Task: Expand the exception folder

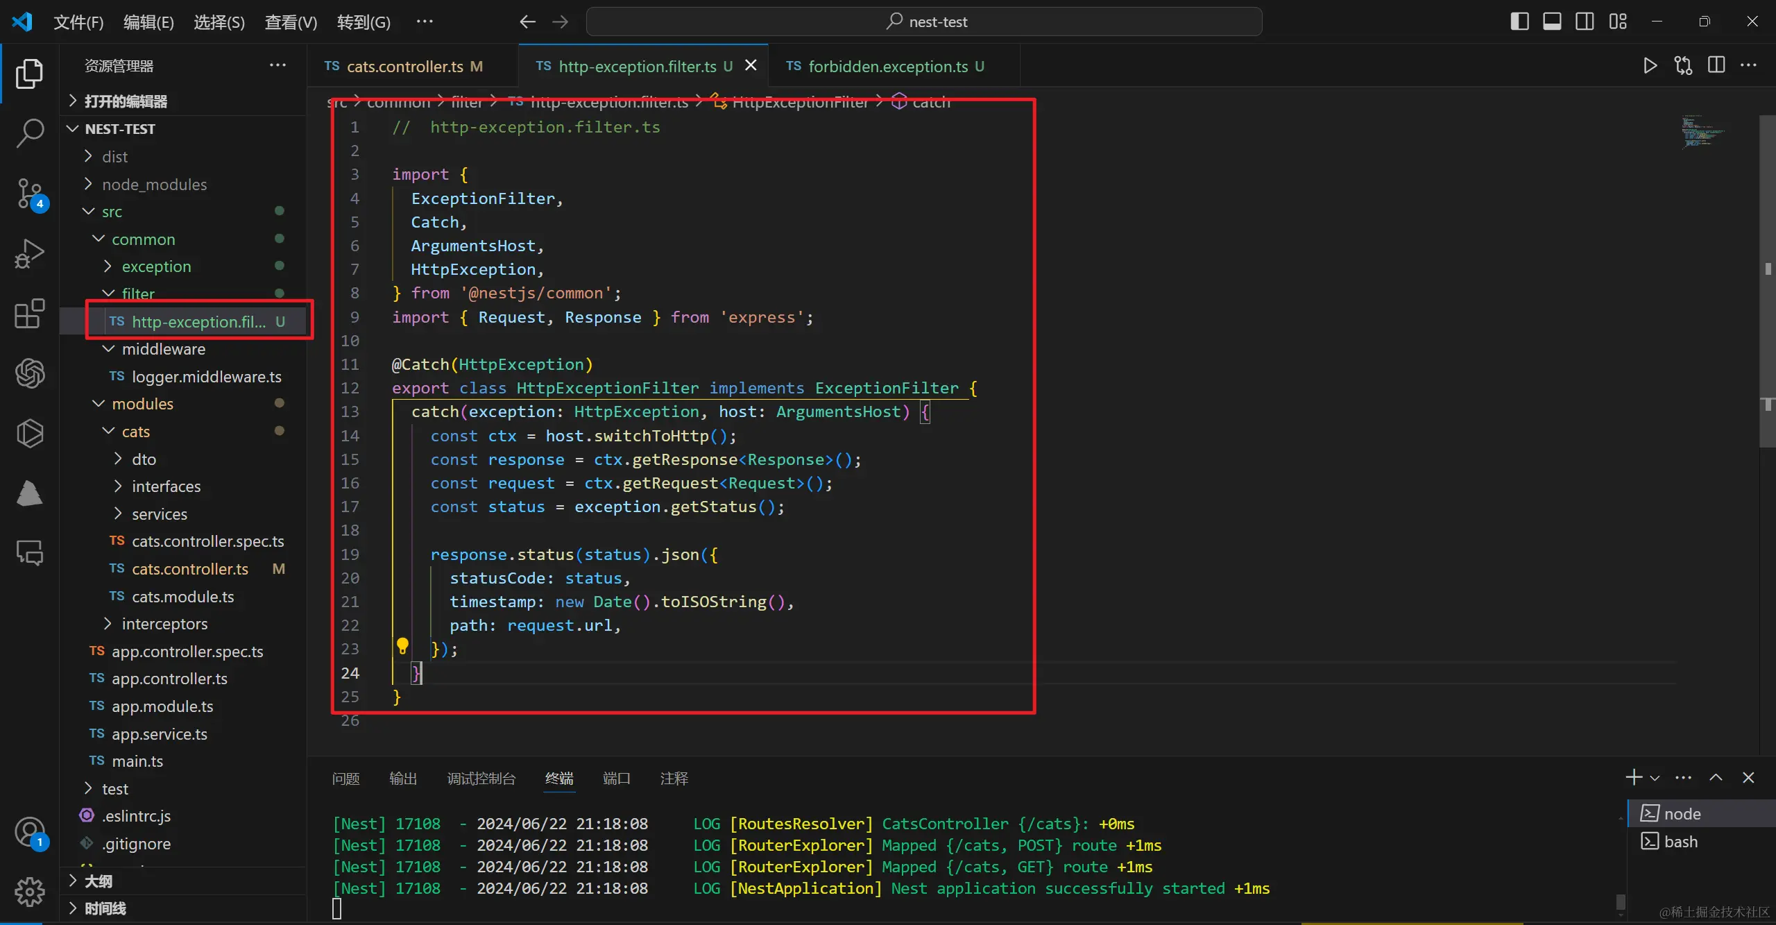Action: tap(183, 266)
